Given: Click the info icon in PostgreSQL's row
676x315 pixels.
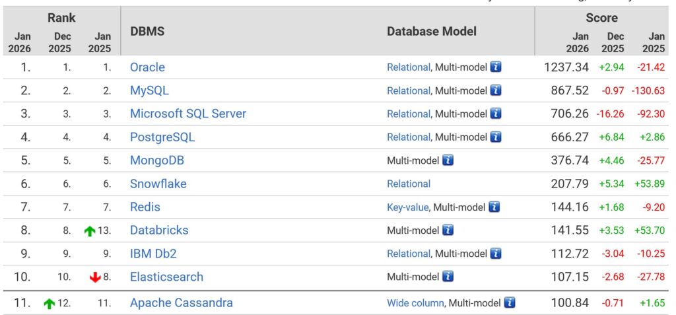Looking at the screenshot, I should click(496, 137).
